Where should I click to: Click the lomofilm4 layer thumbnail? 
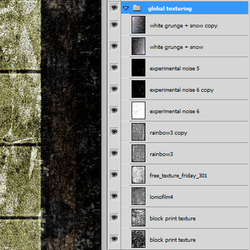coord(138,196)
